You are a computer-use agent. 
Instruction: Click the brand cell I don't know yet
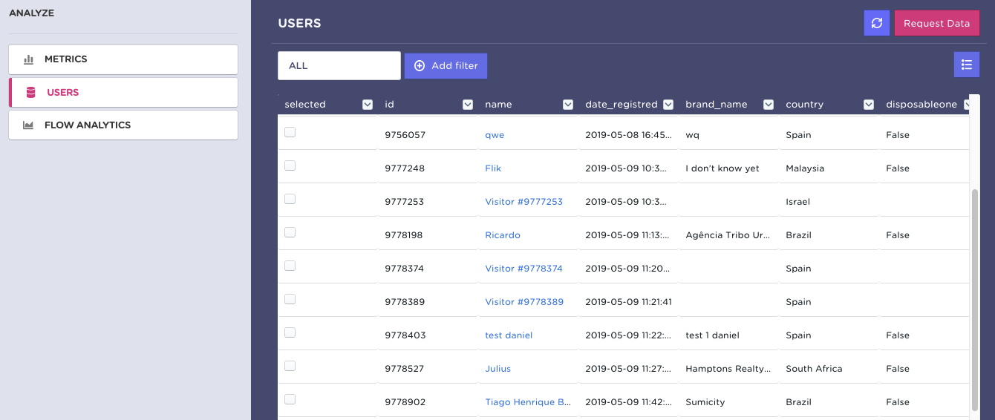722,168
